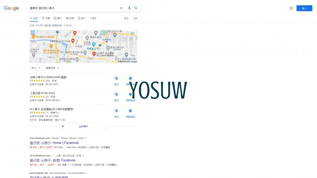Click 全部顯示 to view all places
The width and height of the screenshot is (317, 178).
pos(83,126)
